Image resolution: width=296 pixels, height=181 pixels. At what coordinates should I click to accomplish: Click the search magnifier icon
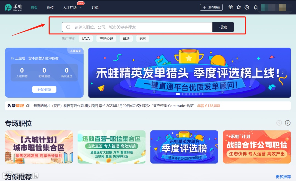coord(68,27)
